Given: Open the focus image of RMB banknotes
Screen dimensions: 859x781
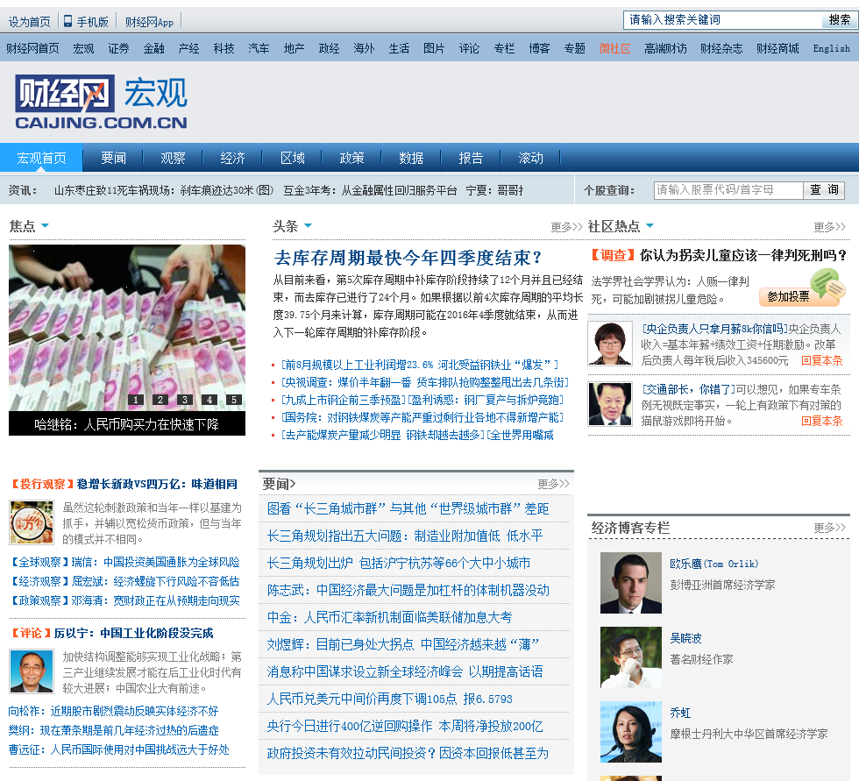Looking at the screenshot, I should 127,328.
